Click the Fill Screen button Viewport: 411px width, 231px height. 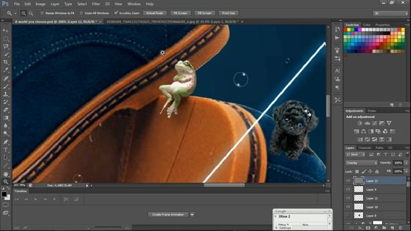tap(204, 13)
